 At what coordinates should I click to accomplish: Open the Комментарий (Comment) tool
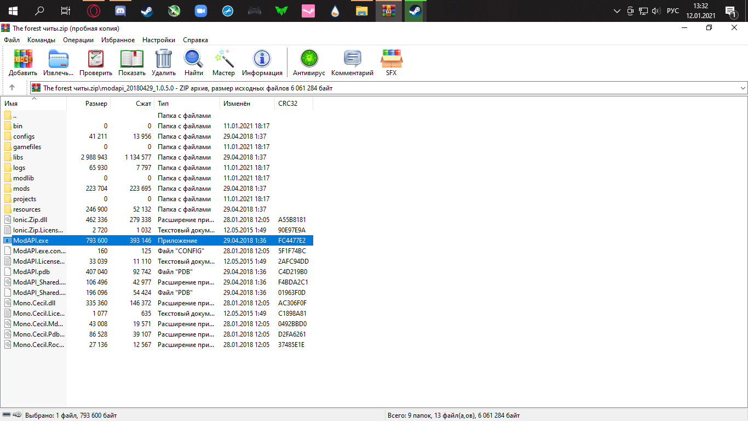tap(352, 62)
